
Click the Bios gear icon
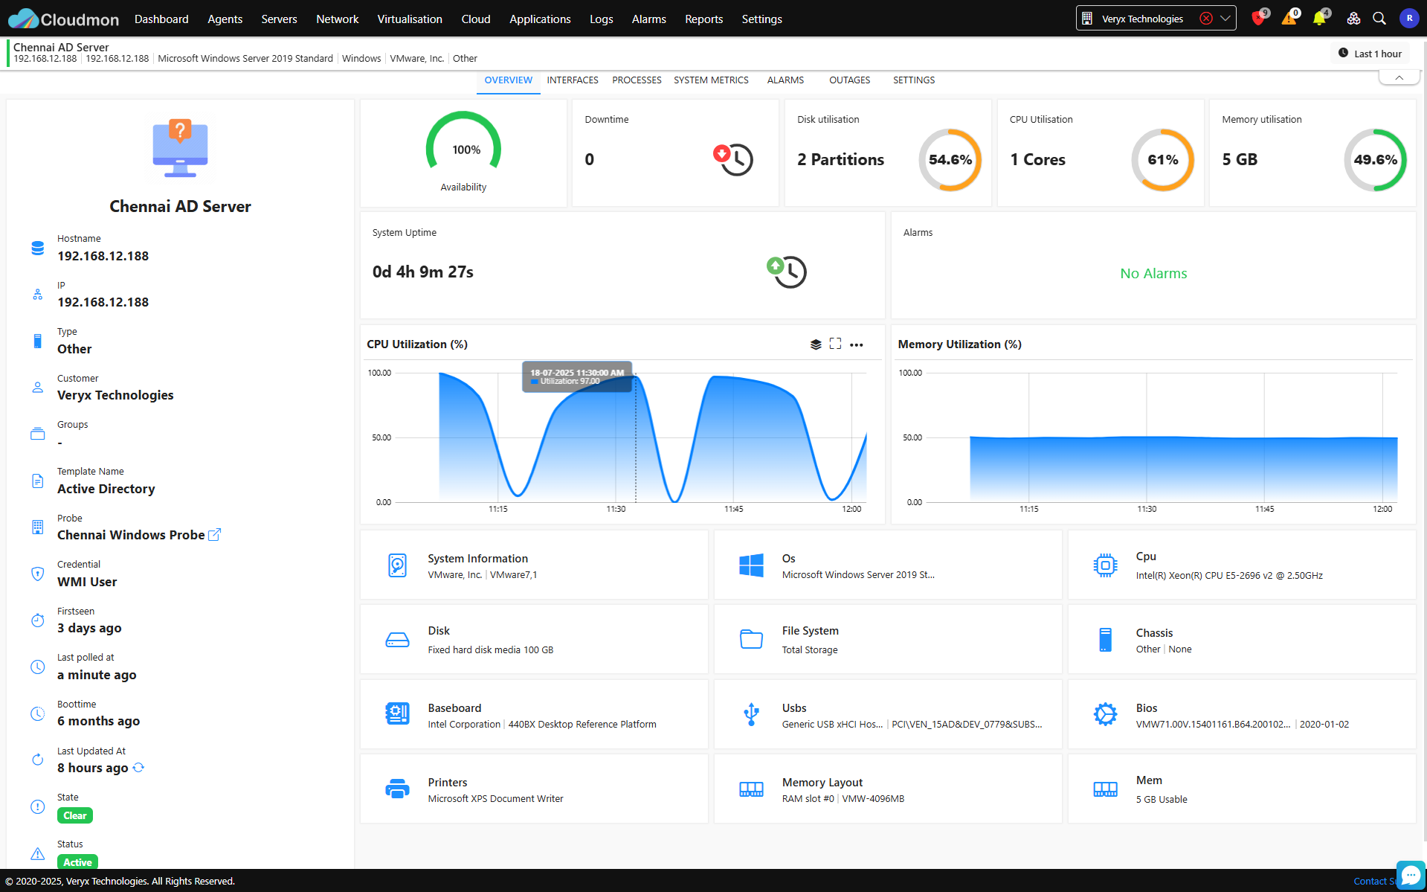pyautogui.click(x=1105, y=714)
